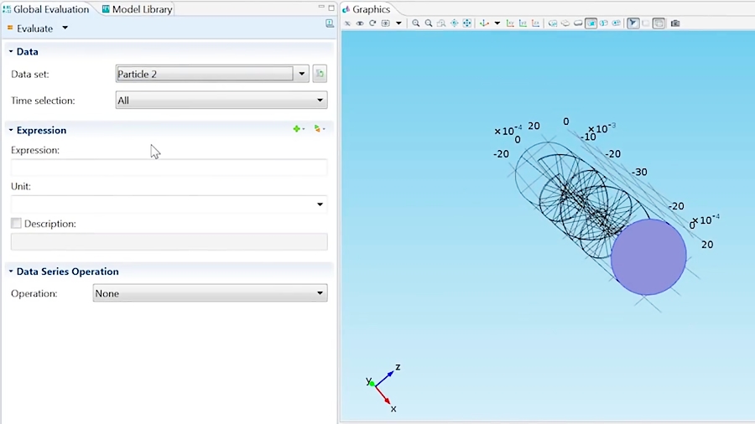Switch to the XY view
This screenshot has width=755, height=424.
pos(510,23)
